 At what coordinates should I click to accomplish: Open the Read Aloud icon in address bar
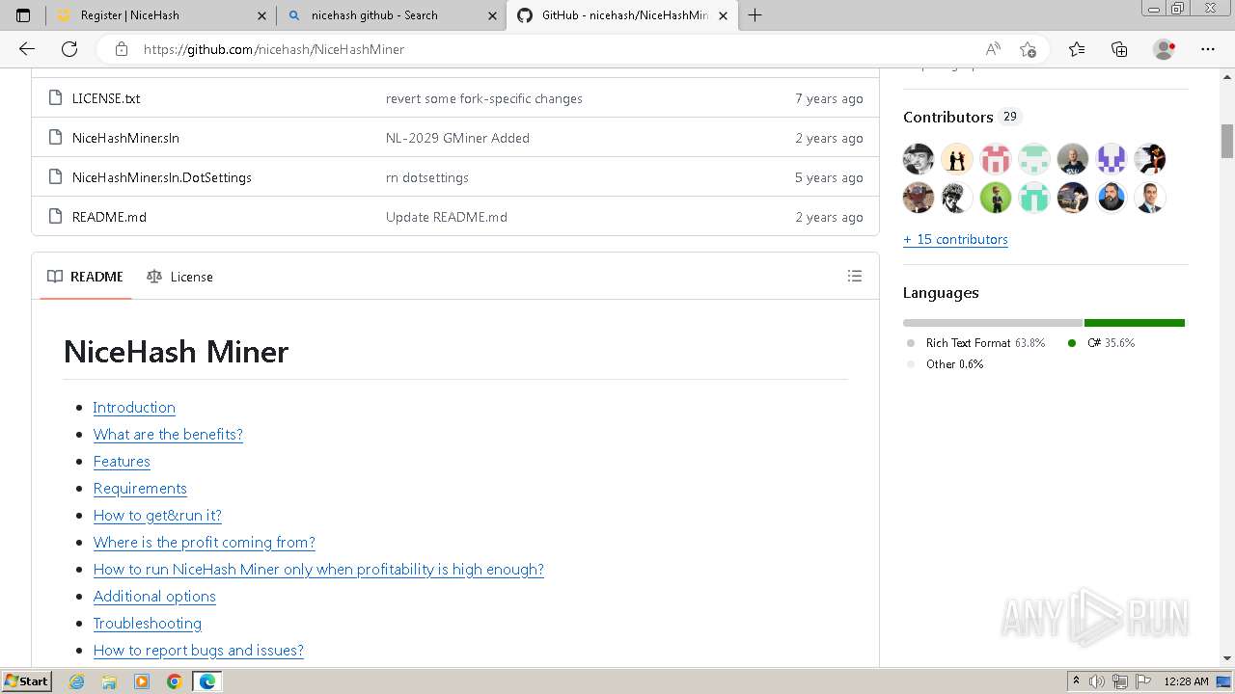click(993, 49)
